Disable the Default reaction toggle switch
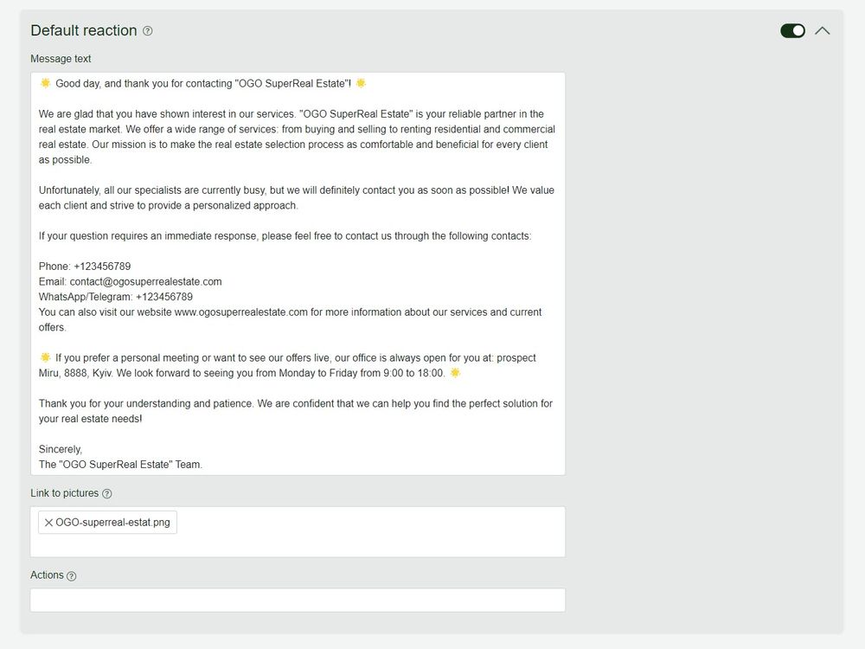865x649 pixels. click(792, 31)
